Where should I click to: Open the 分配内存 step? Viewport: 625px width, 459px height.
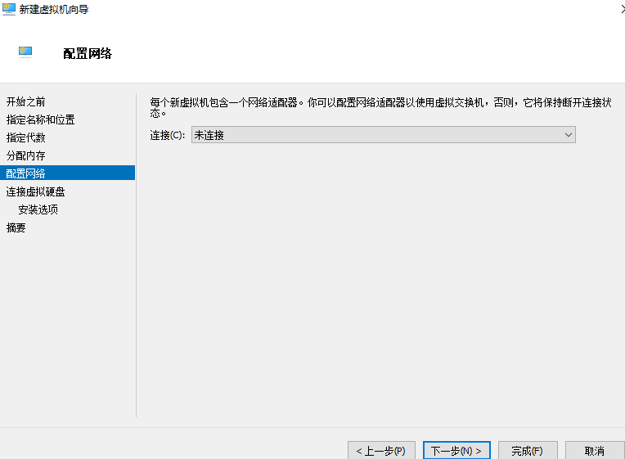click(26, 155)
